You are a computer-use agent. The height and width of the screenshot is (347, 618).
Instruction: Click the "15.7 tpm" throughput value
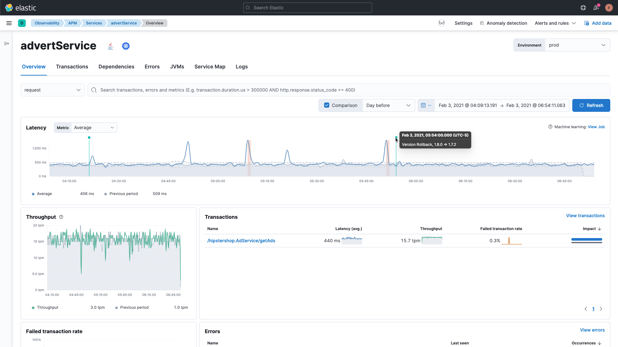tap(410, 241)
